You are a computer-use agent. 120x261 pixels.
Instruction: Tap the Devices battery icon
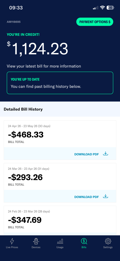(36, 241)
